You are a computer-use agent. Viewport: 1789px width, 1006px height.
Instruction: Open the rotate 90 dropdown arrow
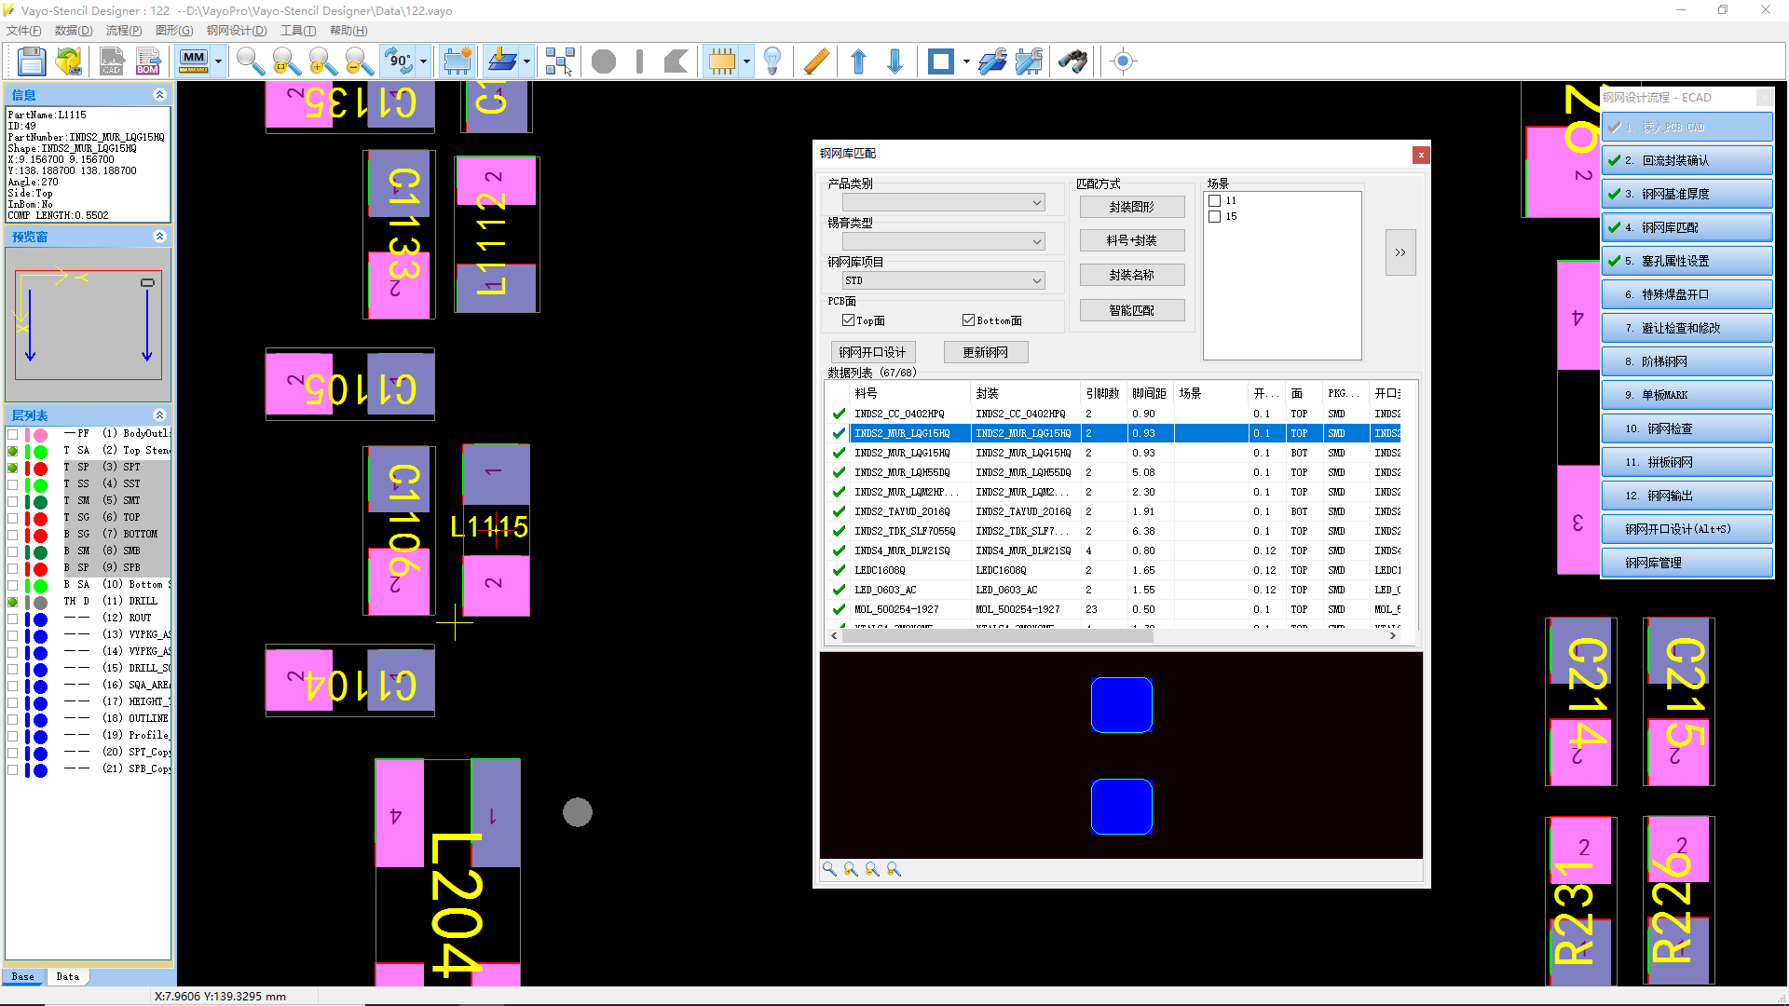click(424, 62)
